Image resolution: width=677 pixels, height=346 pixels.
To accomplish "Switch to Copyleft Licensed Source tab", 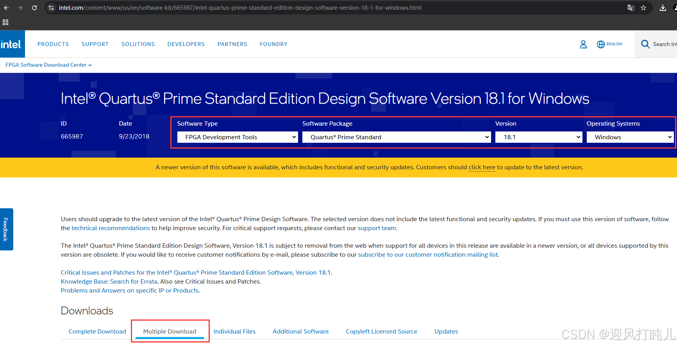I will click(381, 331).
